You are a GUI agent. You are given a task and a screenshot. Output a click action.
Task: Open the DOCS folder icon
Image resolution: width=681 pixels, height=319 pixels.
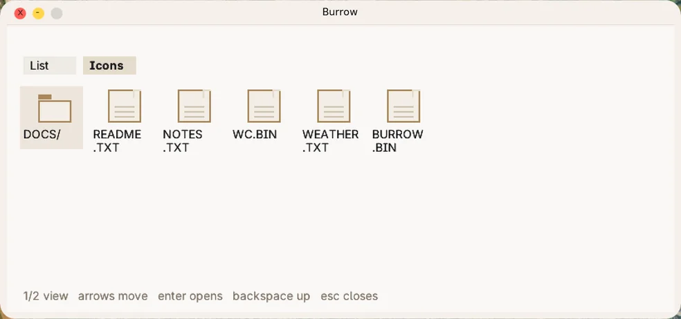55,108
